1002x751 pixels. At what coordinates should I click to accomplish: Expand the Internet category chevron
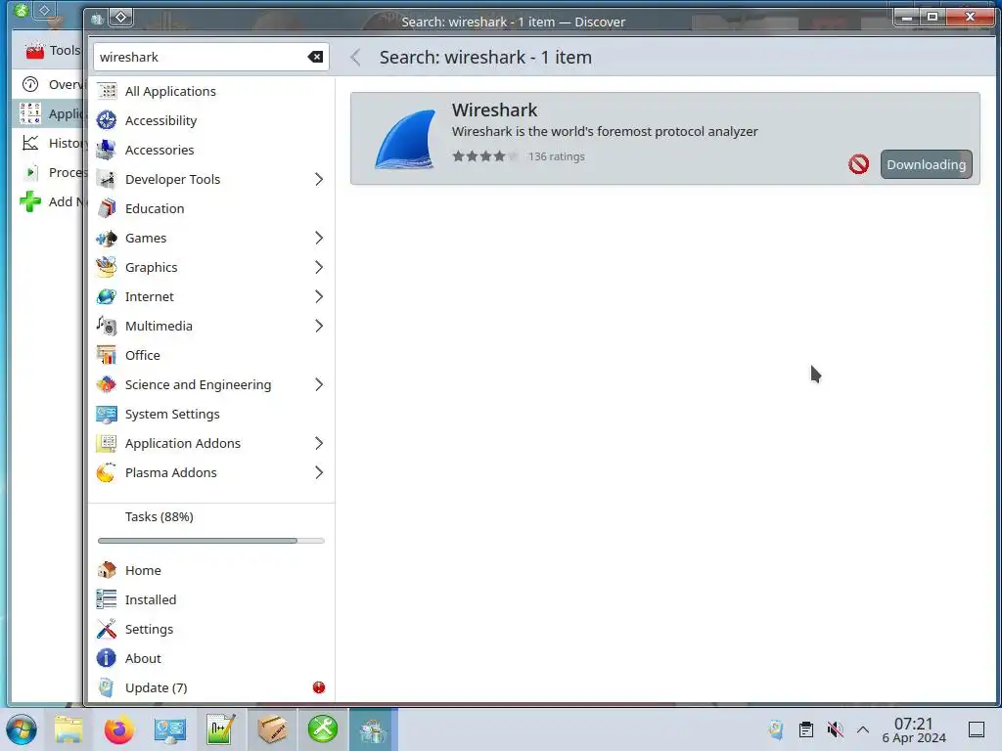click(319, 297)
